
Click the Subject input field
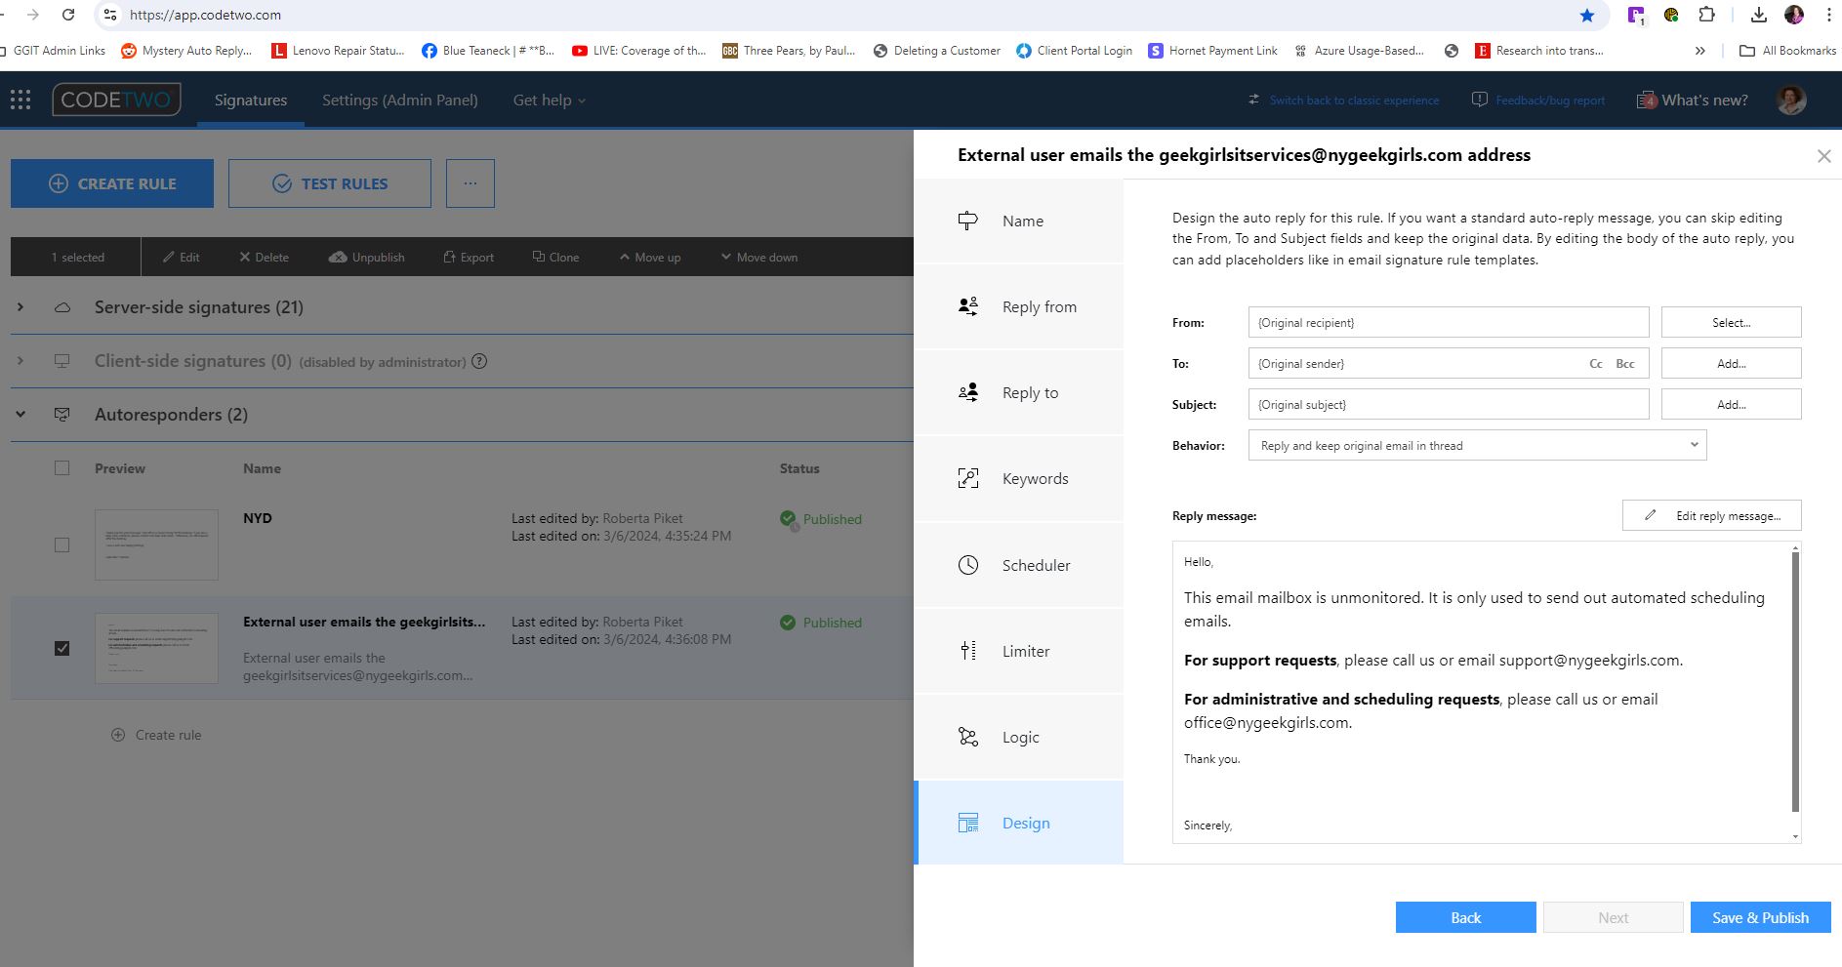tap(1448, 404)
